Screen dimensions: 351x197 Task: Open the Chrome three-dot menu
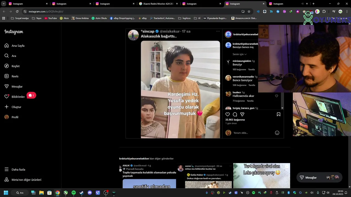pyautogui.click(x=347, y=11)
